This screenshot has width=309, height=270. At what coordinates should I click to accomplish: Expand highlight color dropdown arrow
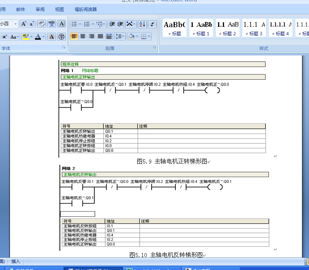coord(32,37)
